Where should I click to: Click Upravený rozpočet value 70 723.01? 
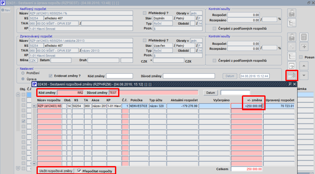pyautogui.click(x=279, y=106)
